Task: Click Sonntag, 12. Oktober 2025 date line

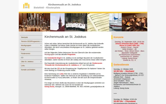Action: point(123,69)
